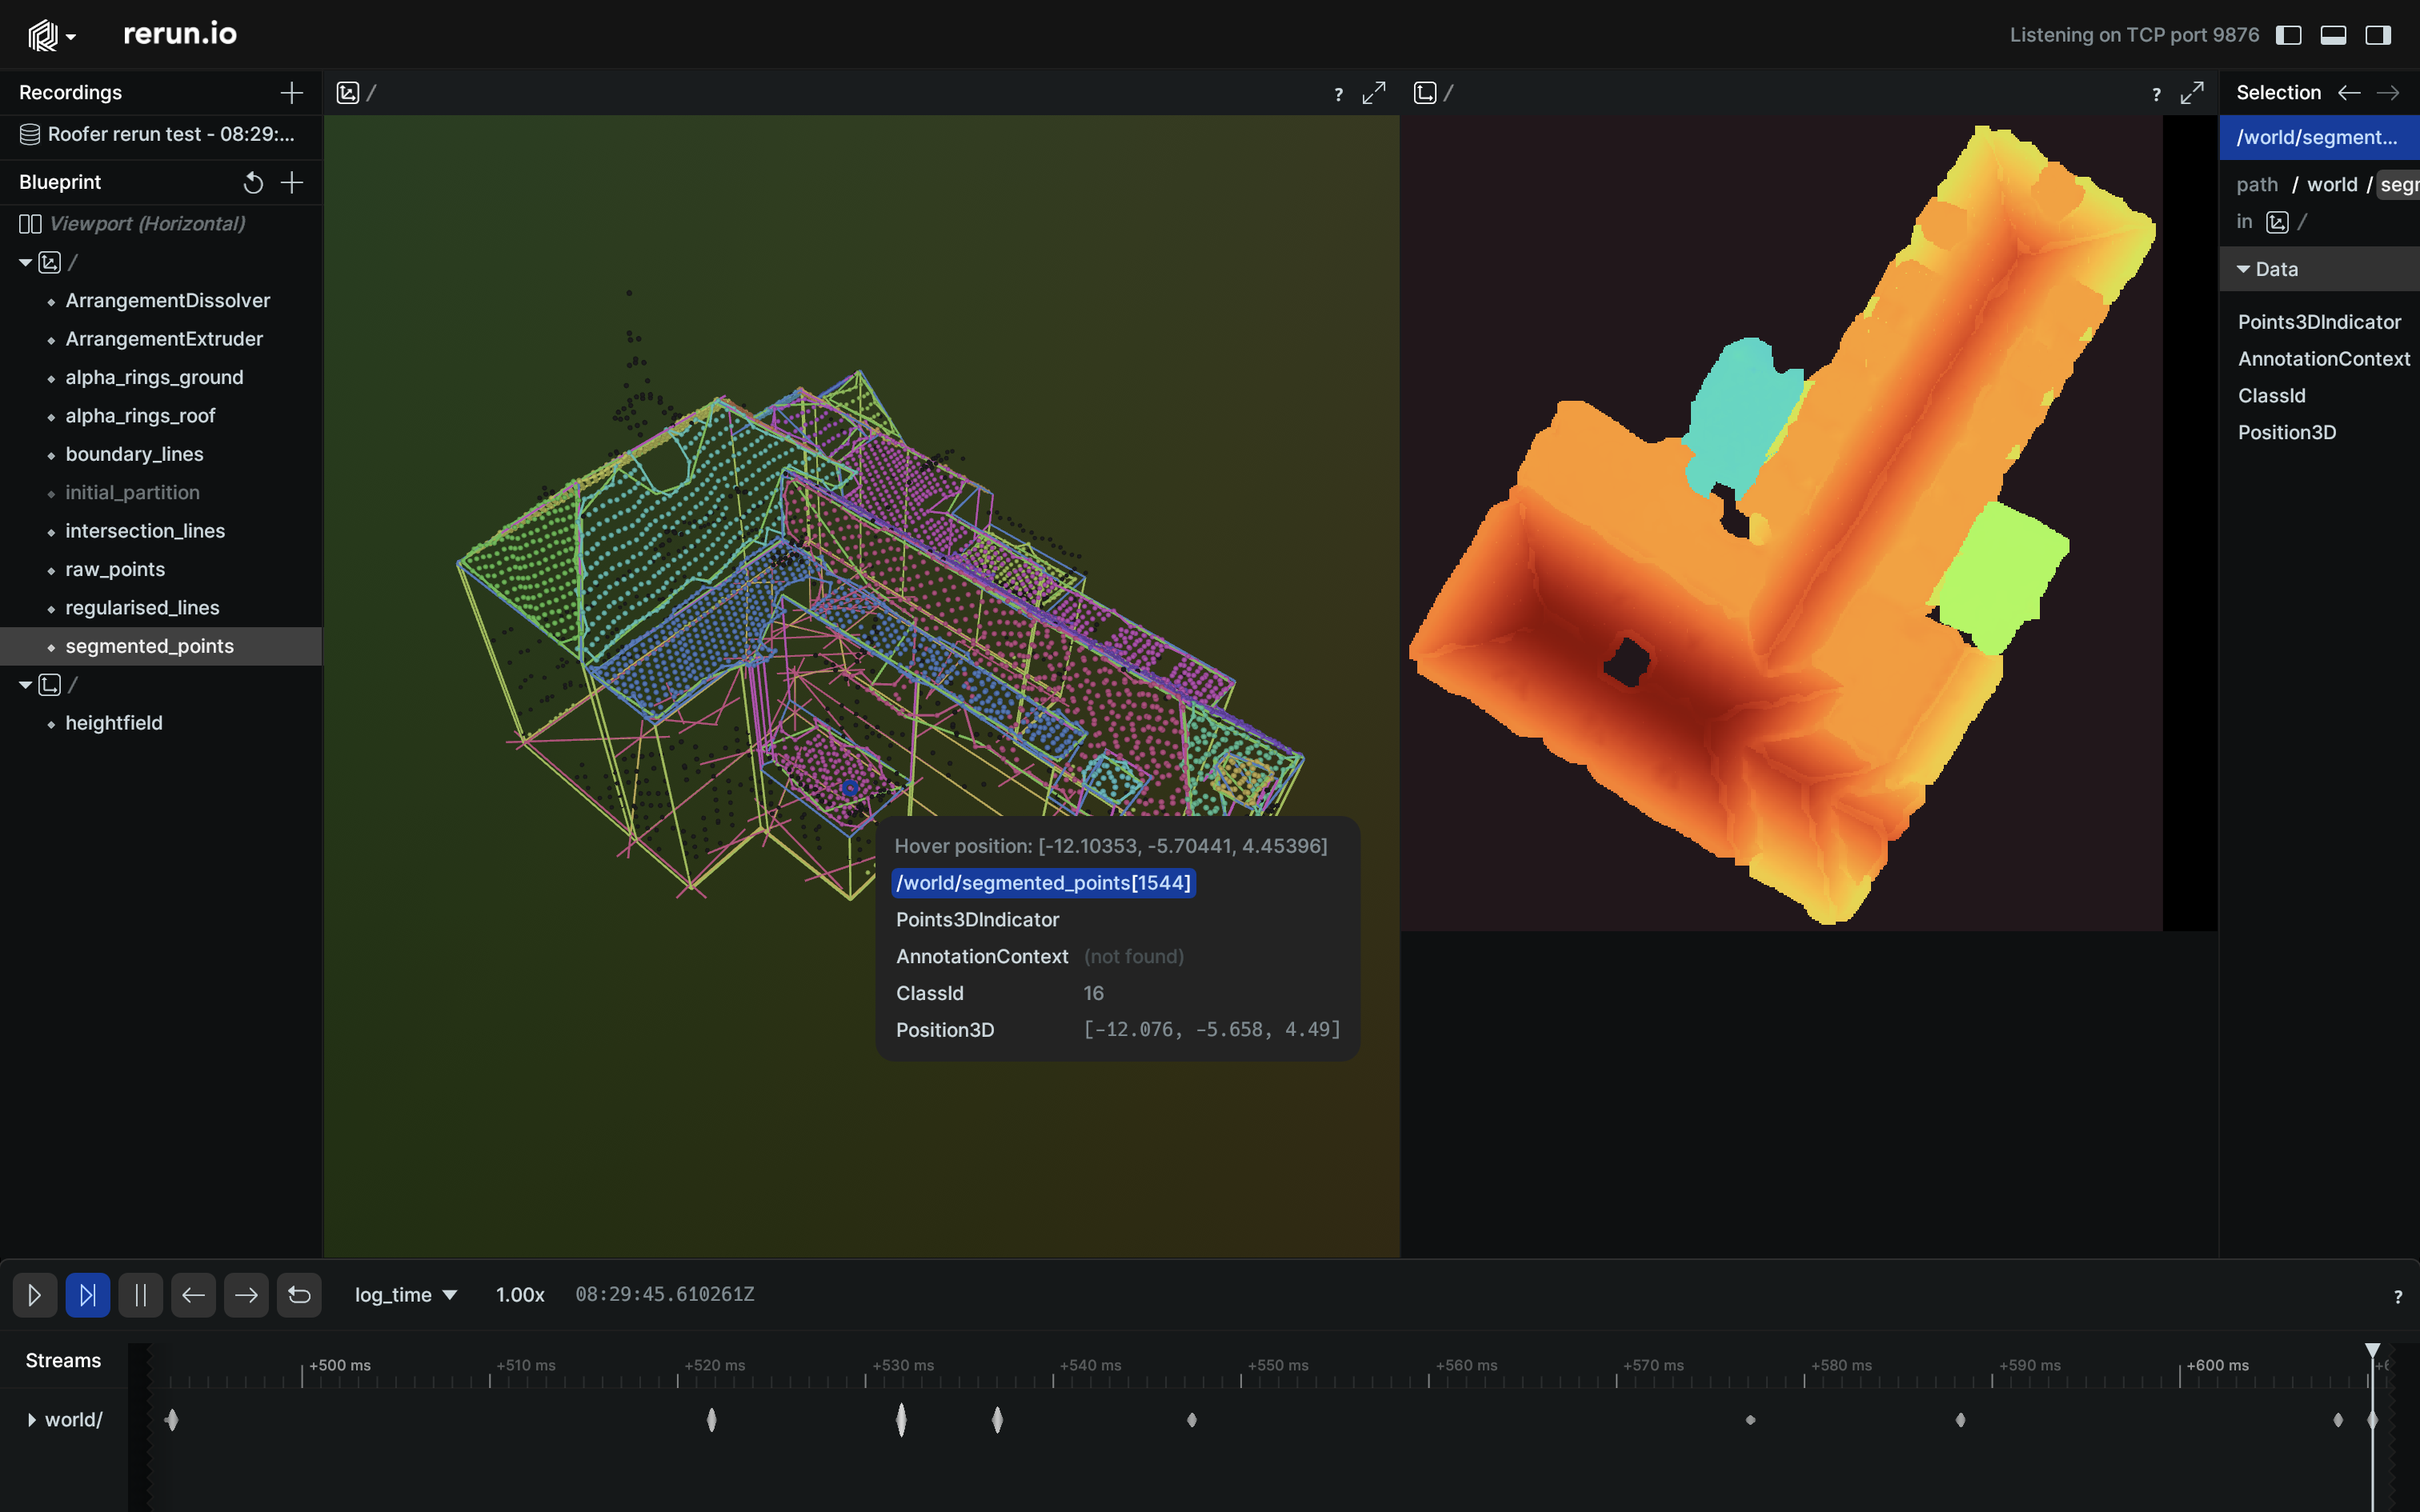Click the 1.00x playback speed control

tap(518, 1293)
